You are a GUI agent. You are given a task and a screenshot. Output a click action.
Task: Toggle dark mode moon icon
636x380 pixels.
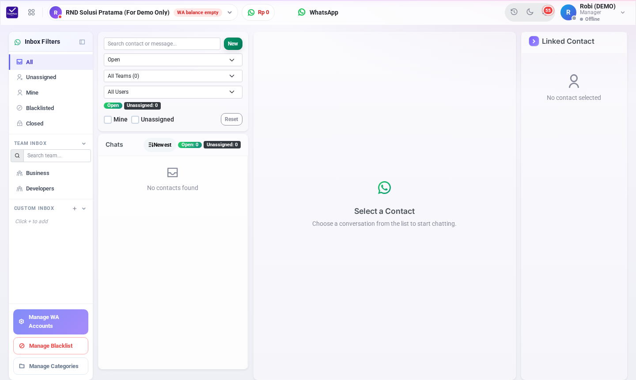(530, 12)
